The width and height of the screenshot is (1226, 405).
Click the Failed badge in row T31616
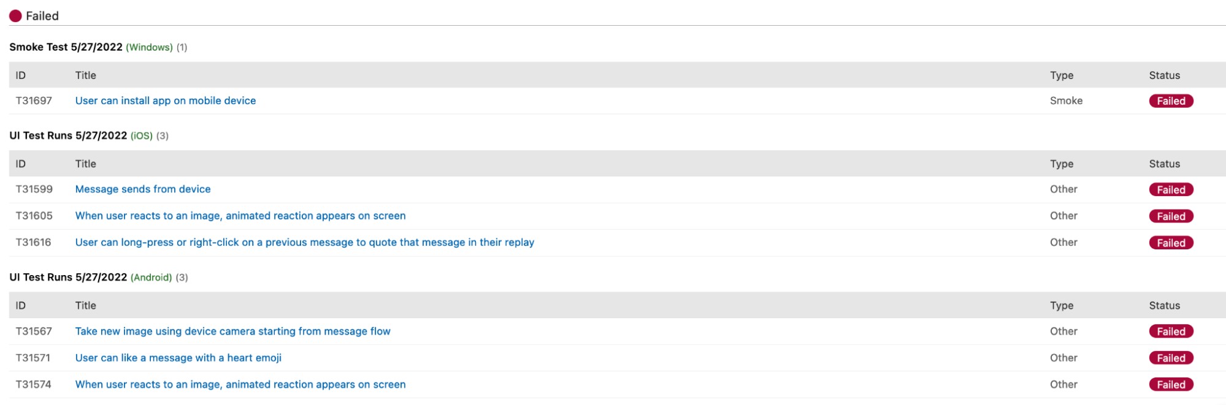pyautogui.click(x=1170, y=243)
